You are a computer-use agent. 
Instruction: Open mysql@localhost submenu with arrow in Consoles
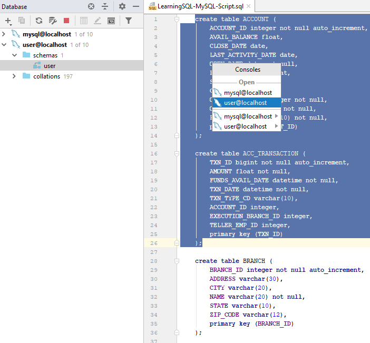[x=276, y=116]
